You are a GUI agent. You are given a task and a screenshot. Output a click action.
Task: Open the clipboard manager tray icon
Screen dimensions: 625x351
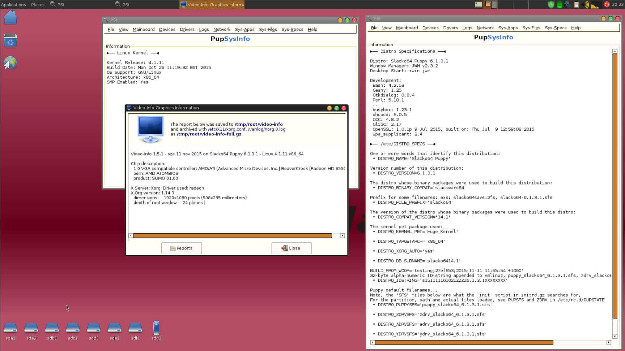577,4
